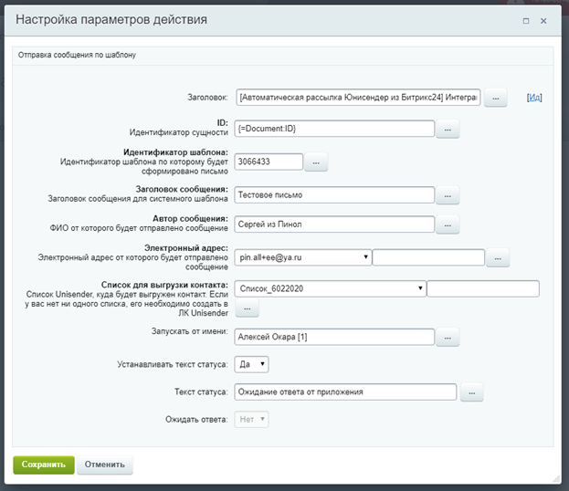Viewport: 569px width, 491px height.
Task: Click ellipsis button in Электронный адрес row
Action: click(497, 259)
